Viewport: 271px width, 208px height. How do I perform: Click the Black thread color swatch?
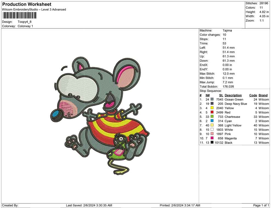click(212, 142)
